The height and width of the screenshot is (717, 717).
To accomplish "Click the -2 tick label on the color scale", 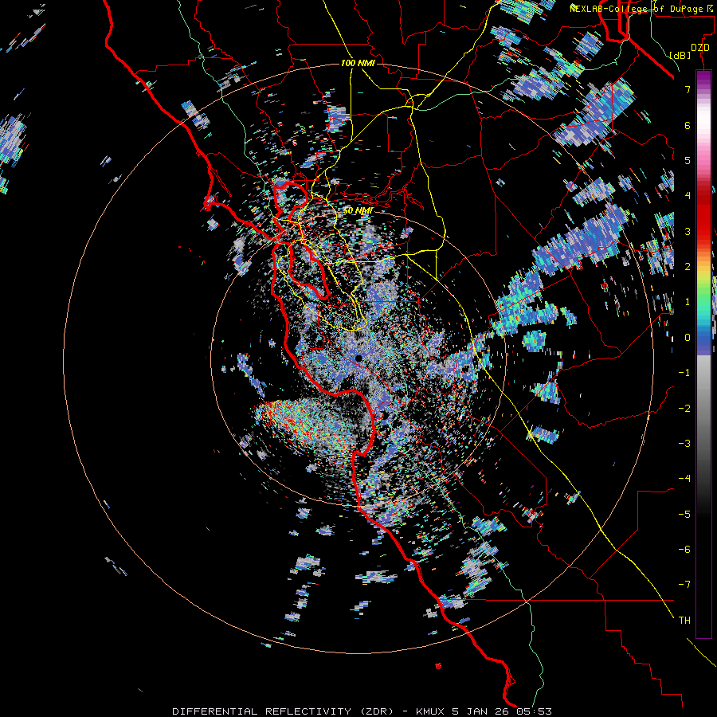I will click(684, 409).
